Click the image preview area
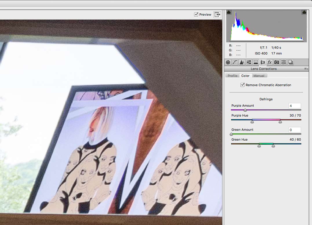This screenshot has height=225, width=312. (111, 118)
